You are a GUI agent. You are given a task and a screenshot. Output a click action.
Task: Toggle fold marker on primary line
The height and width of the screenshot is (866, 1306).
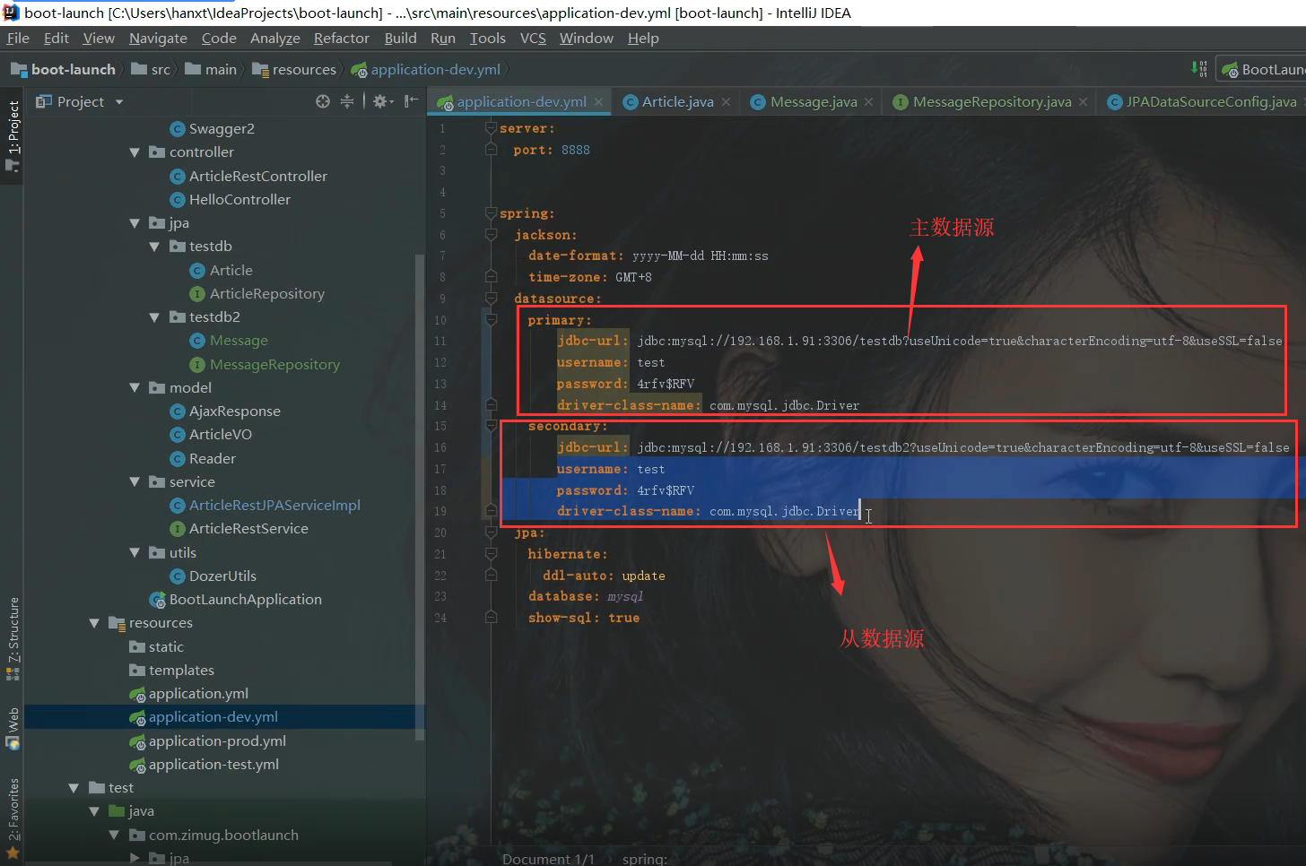491,320
